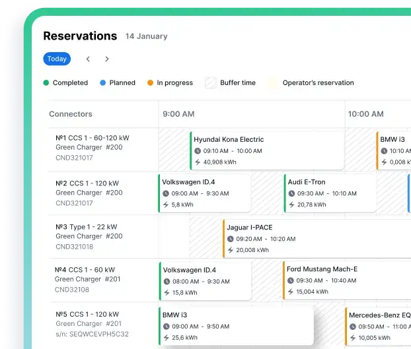
Task: Click lightning icon beside 15,004 kWh
Action: [291, 292]
